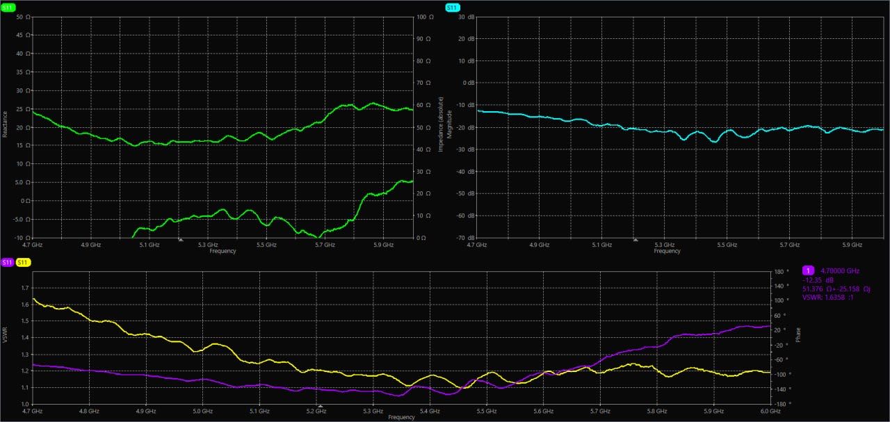Screen dimensions: 890x422
Task: Click the Reactance axis label
Action: click(6, 123)
